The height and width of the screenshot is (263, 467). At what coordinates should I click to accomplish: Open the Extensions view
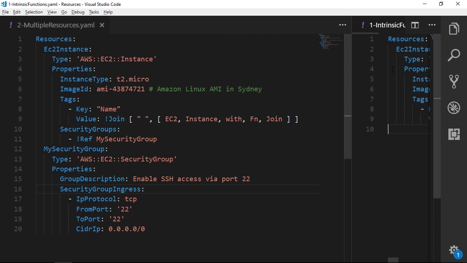pyautogui.click(x=454, y=134)
